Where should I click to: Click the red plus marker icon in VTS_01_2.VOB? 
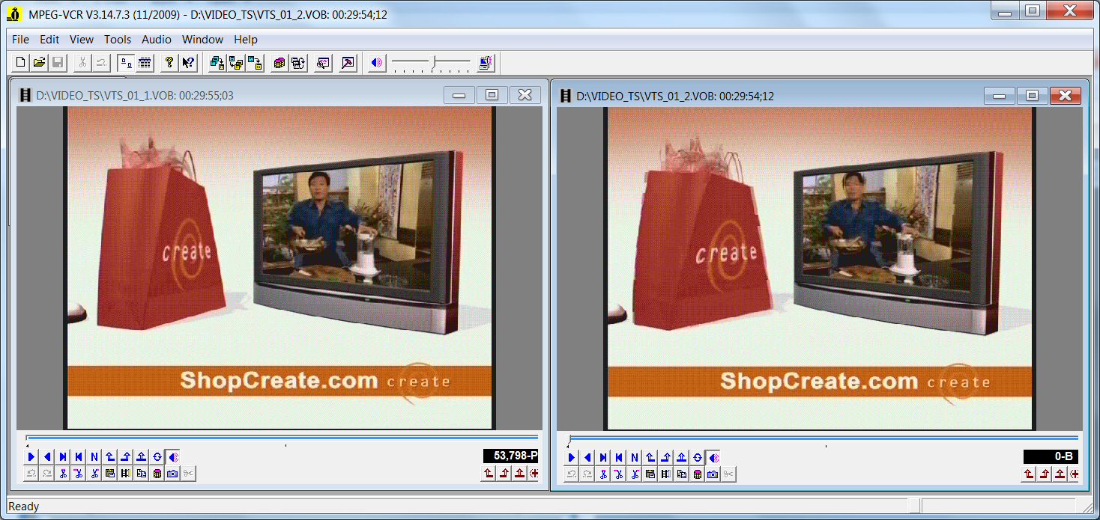(x=1074, y=474)
